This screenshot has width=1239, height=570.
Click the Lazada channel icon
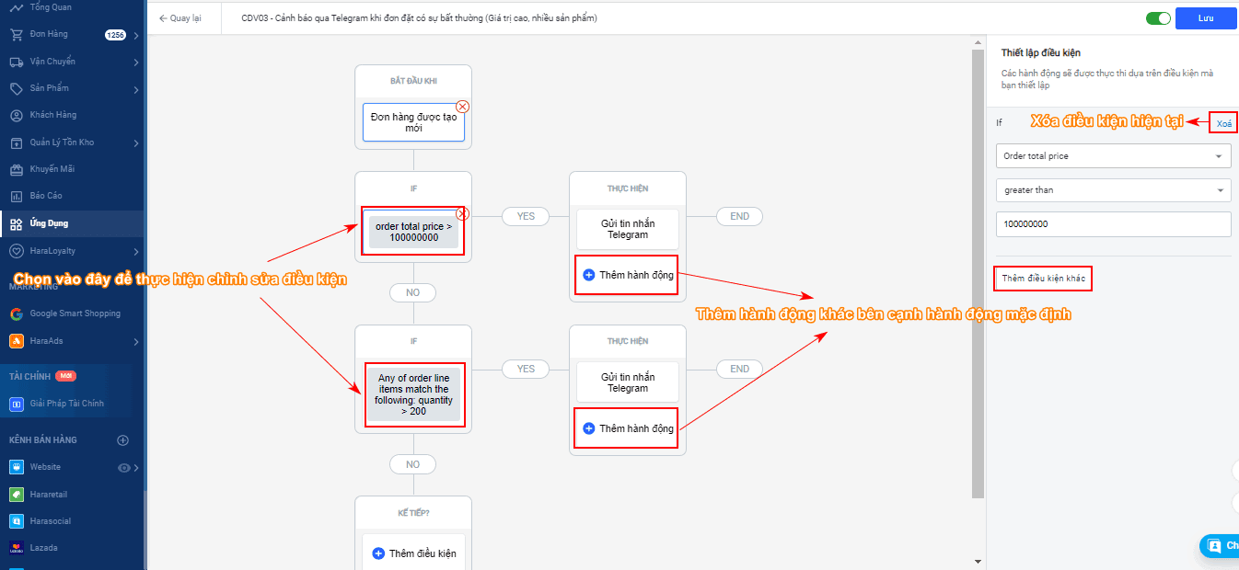click(17, 548)
